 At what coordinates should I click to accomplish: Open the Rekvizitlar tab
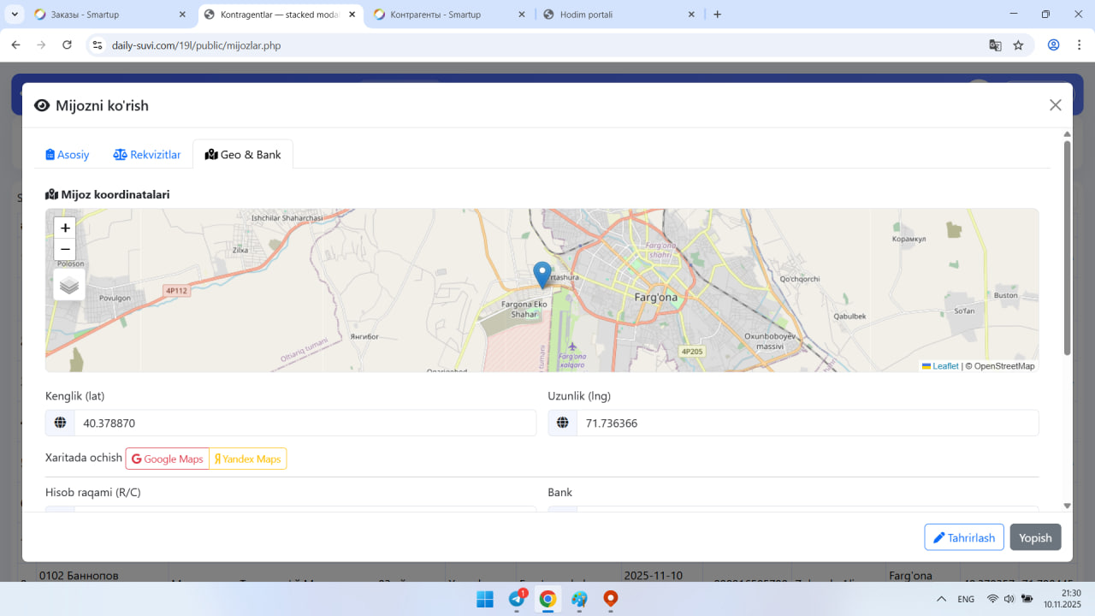coord(147,155)
